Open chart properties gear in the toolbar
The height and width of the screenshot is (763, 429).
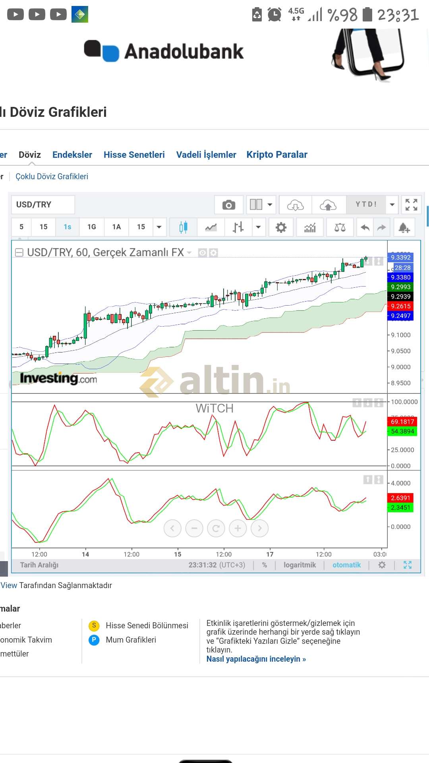(x=281, y=227)
